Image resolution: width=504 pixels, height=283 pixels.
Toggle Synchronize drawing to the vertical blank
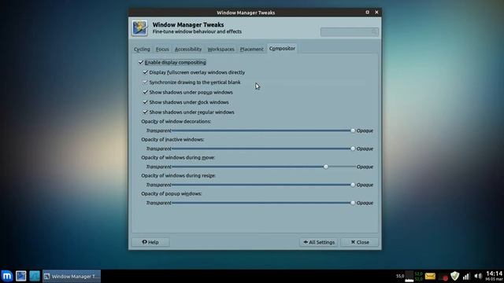[145, 82]
